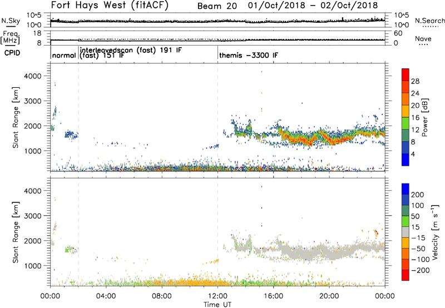This screenshot has height=308, width=445.
Task: Click the velocity colorbar '-50' tick label
Action: coord(418,249)
